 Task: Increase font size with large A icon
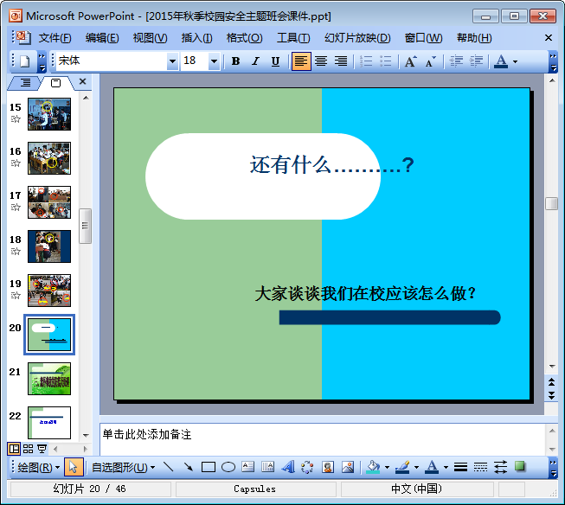pyautogui.click(x=411, y=61)
